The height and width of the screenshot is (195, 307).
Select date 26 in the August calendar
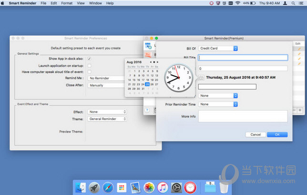click(x=152, y=84)
